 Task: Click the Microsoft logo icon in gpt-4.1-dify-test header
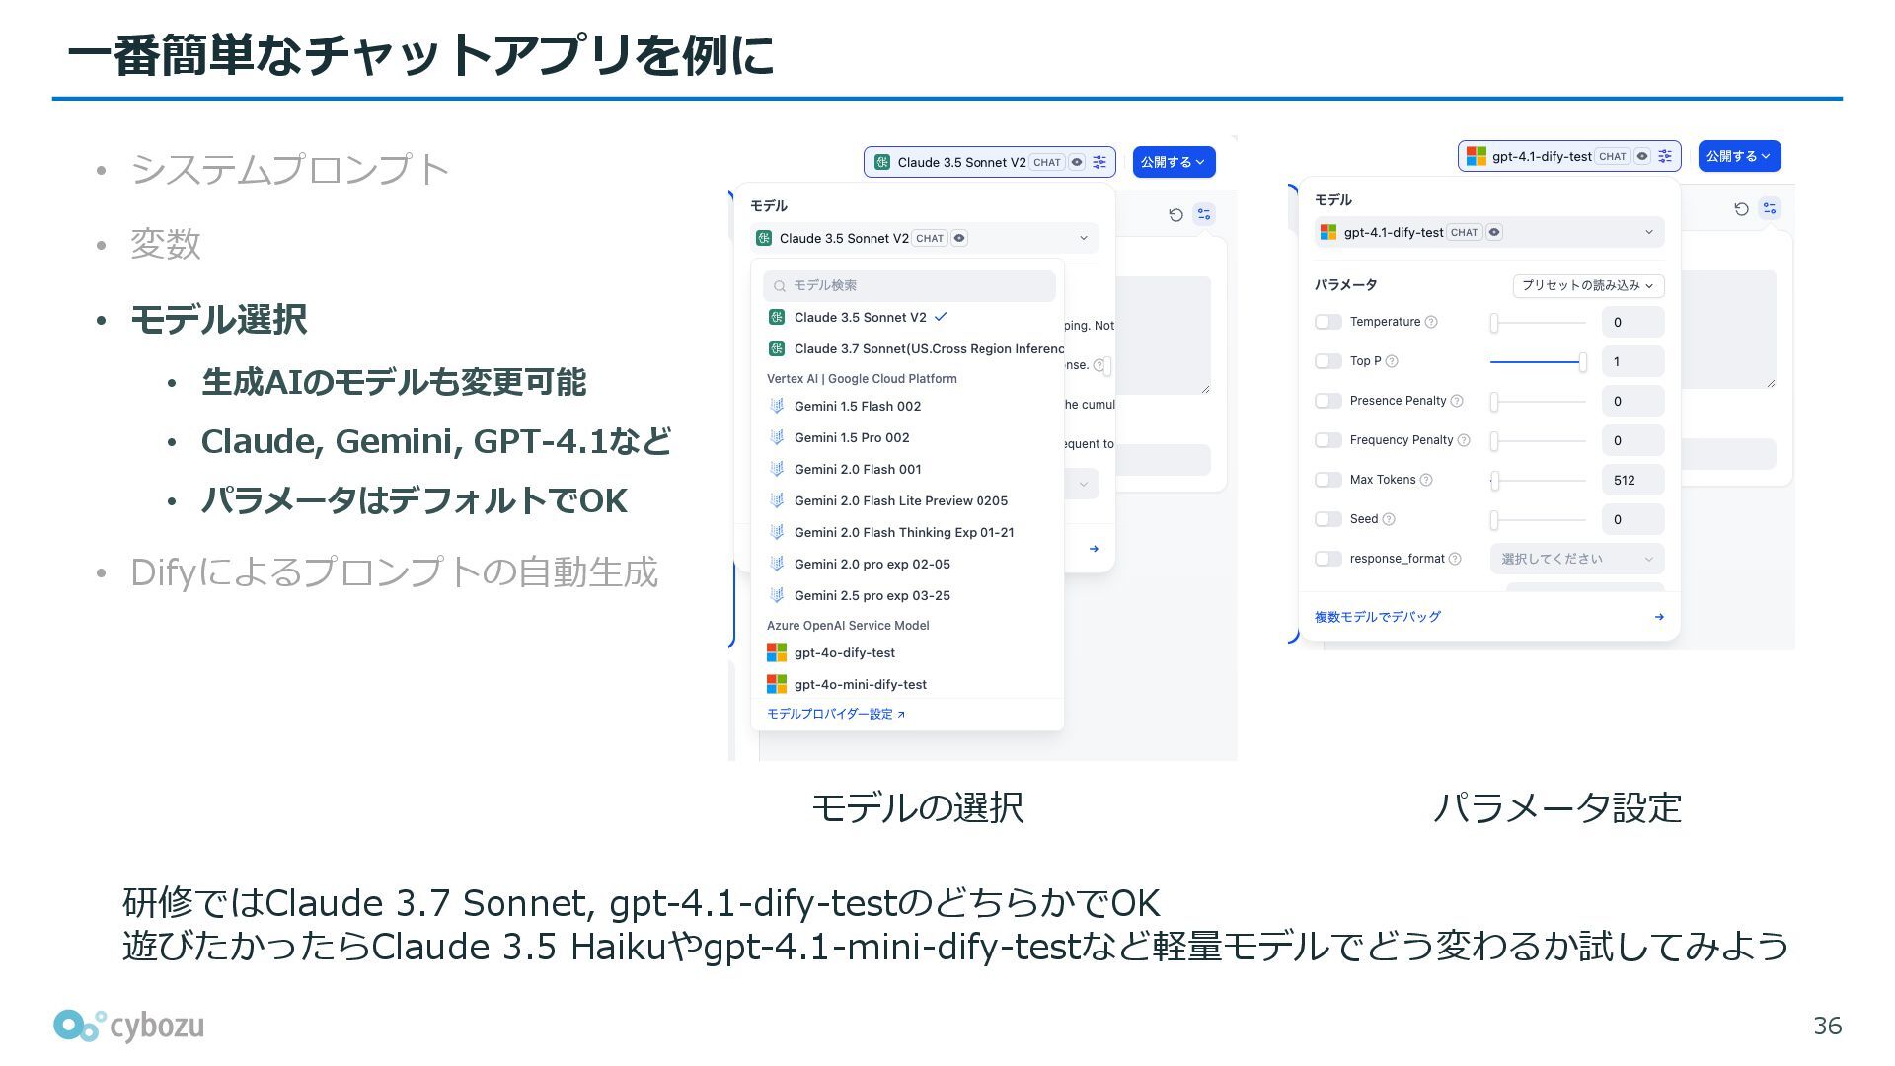pyautogui.click(x=1476, y=156)
